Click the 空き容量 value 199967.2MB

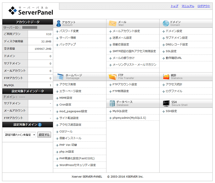[43, 49]
